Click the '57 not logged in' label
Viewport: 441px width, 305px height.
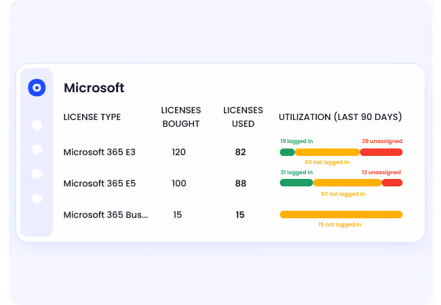point(343,194)
